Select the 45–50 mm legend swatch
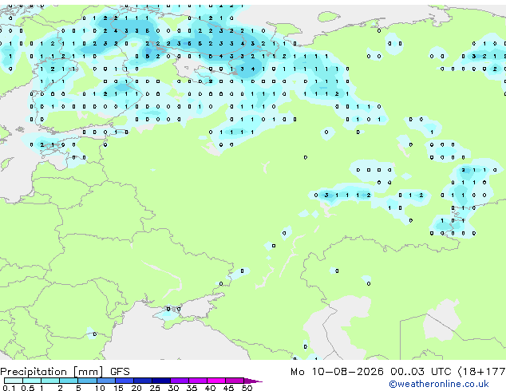 click(235, 381)
